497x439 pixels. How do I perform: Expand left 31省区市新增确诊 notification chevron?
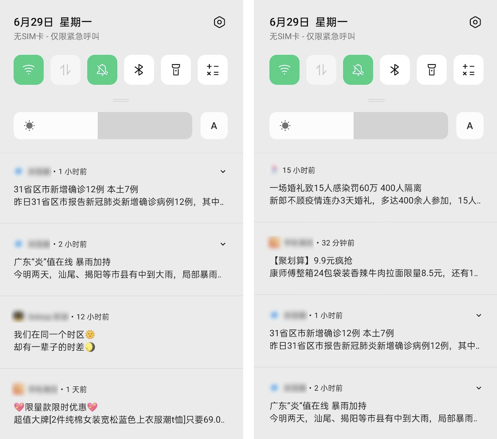(x=223, y=171)
